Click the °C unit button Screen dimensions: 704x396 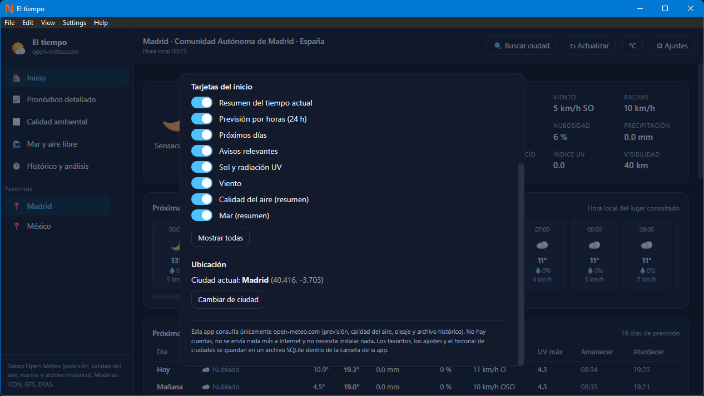632,46
